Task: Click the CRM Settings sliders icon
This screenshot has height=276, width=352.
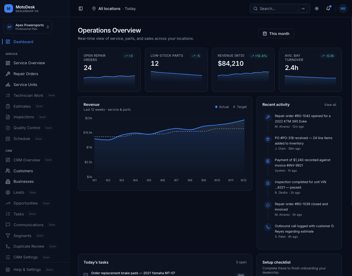Action: (8, 257)
